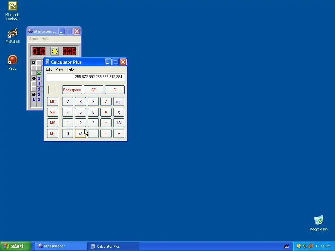Click the digit 6 button
This screenshot has height=251, width=335.
pos(93,112)
